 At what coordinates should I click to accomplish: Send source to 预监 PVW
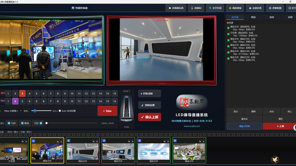coord(244,126)
